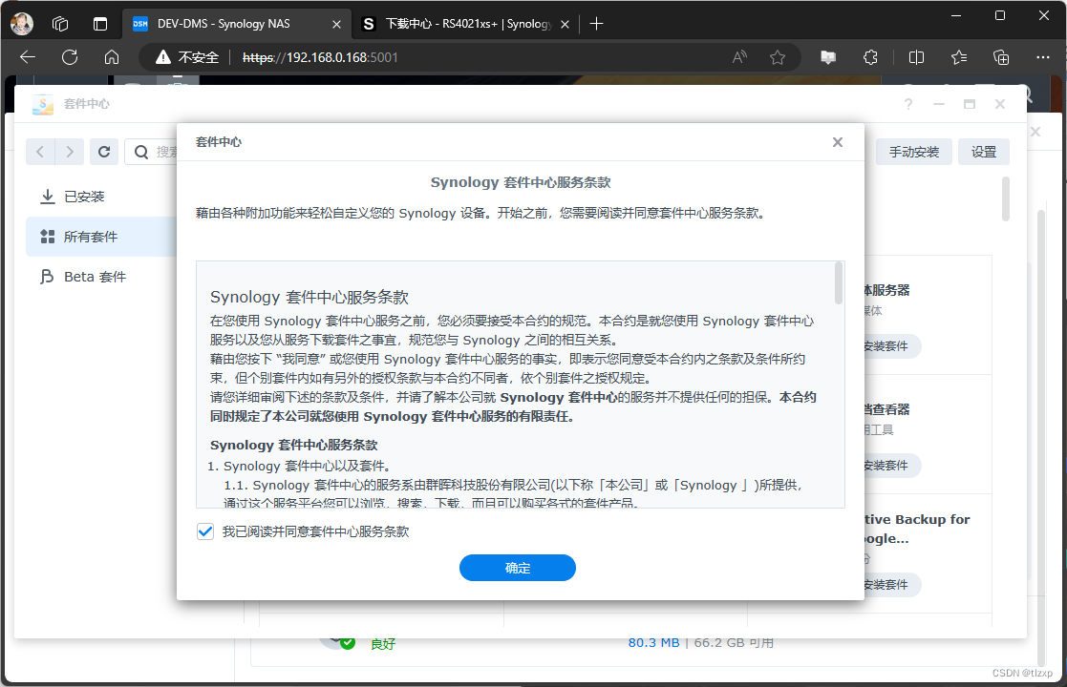Click the address bar URL
1067x687 pixels.
(x=320, y=58)
